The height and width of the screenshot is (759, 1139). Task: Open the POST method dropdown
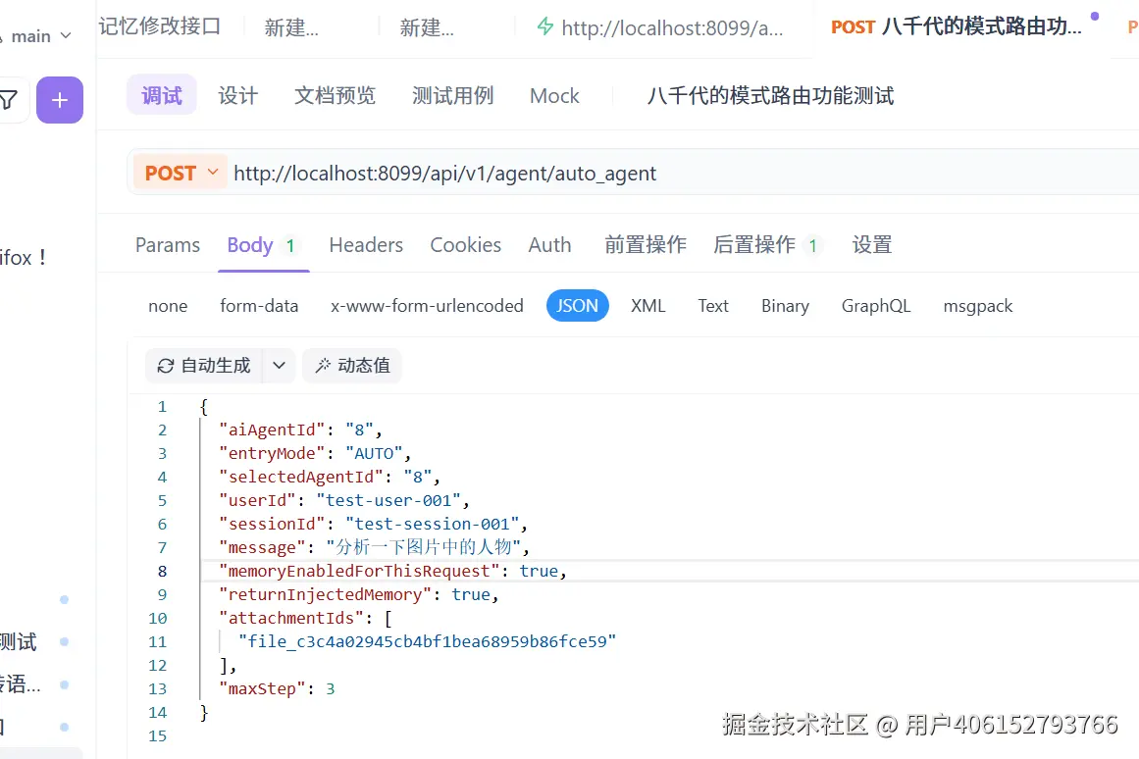pyautogui.click(x=181, y=173)
